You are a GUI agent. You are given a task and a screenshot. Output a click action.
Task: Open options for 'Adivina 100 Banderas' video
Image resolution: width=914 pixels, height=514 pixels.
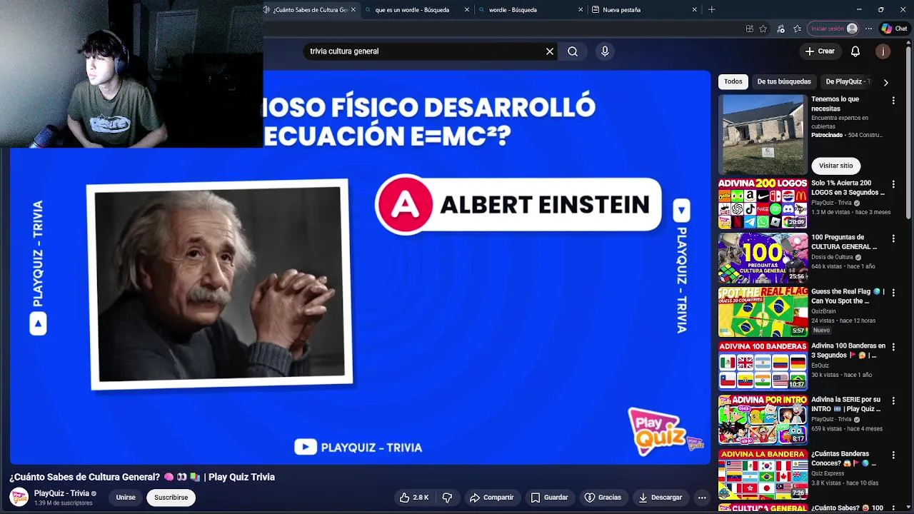tap(893, 347)
